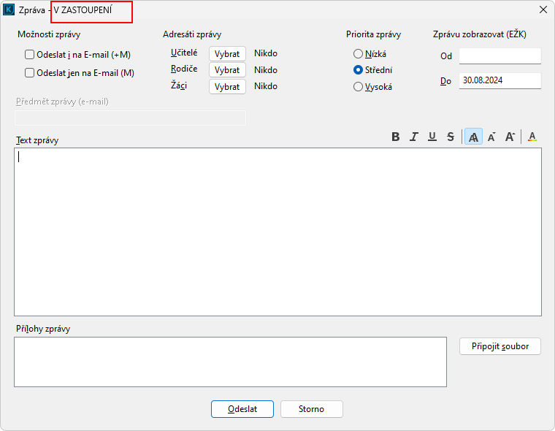555x431 pixels.
Task: Toggle bold text formatting
Action: click(x=396, y=137)
